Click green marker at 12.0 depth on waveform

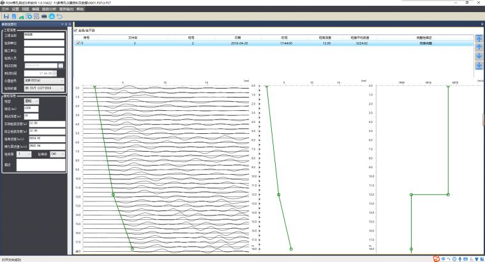click(113, 194)
